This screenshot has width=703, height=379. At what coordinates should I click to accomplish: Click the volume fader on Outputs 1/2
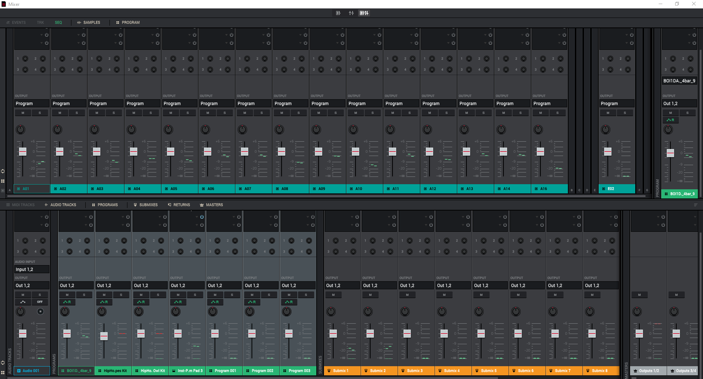[639, 334]
